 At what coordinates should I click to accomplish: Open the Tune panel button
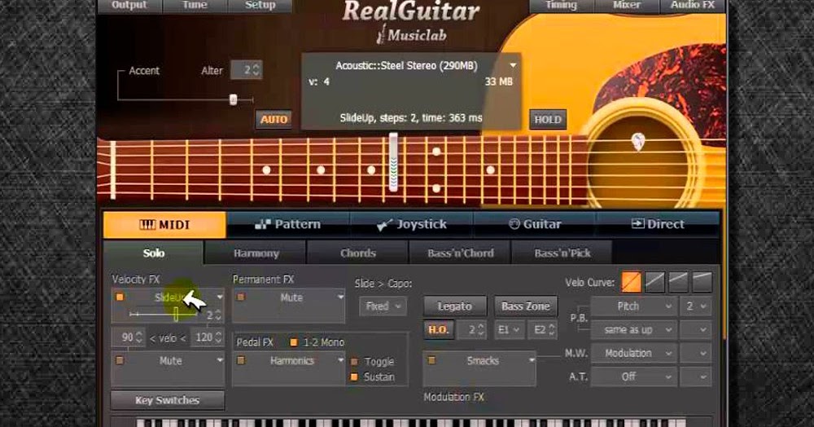click(x=195, y=5)
